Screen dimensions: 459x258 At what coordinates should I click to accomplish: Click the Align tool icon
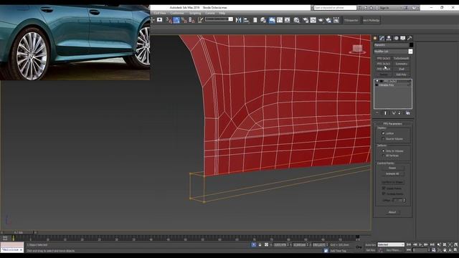click(x=246, y=20)
